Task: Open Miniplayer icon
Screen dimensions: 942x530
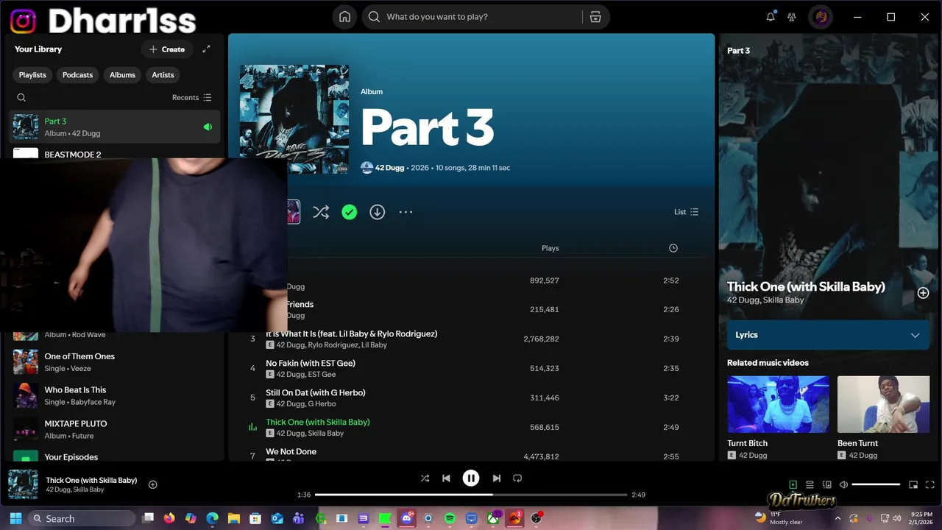Action: [913, 484]
